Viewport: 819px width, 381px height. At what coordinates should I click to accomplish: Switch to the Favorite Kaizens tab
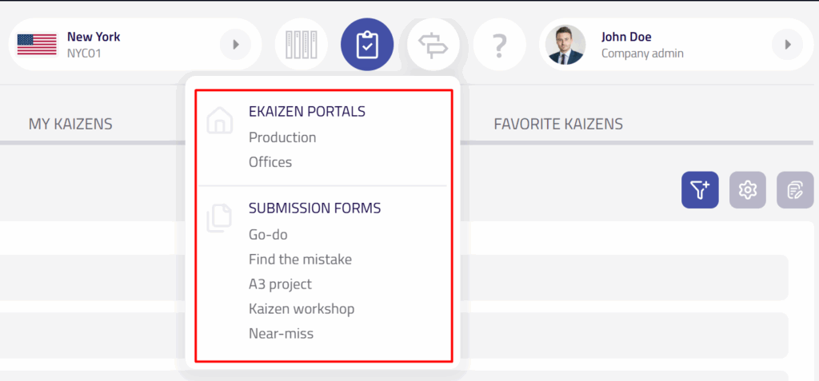tap(558, 124)
